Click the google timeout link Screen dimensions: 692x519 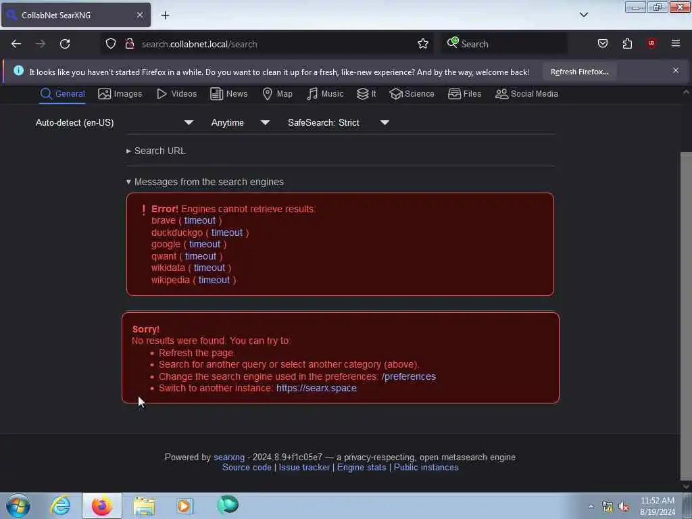[205, 244]
